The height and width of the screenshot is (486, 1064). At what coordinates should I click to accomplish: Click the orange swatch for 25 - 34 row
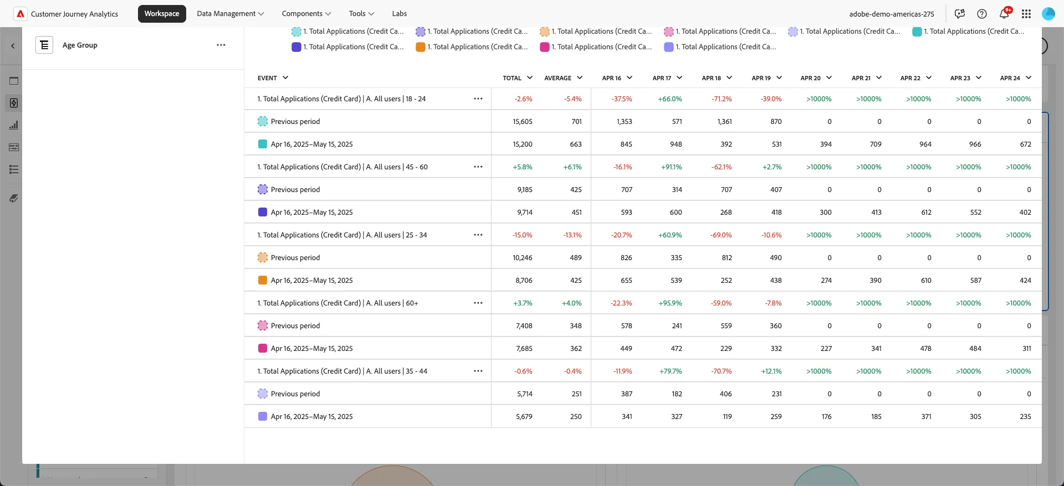263,280
